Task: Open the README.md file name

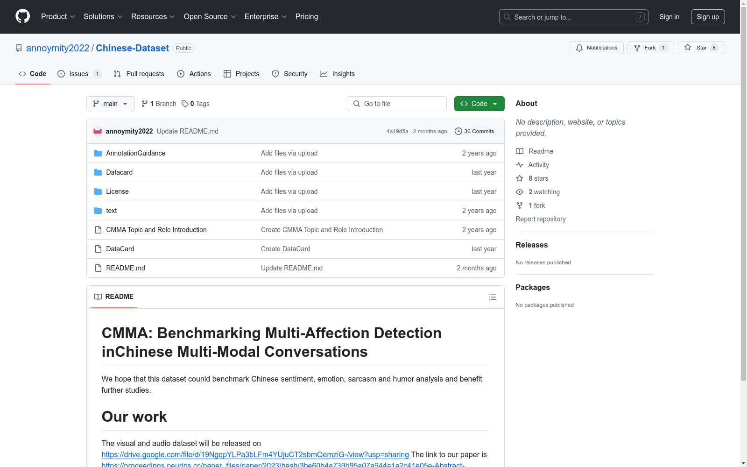Action: coord(126,268)
